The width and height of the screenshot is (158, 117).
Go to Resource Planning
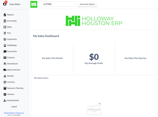tap(15, 88)
